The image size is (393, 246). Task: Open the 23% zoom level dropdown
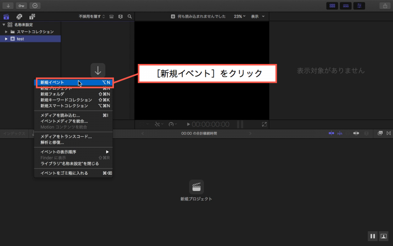point(239,16)
